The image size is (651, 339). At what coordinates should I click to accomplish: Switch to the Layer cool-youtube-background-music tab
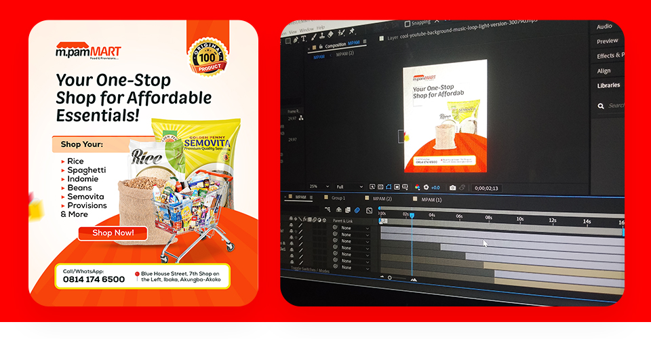point(463,31)
